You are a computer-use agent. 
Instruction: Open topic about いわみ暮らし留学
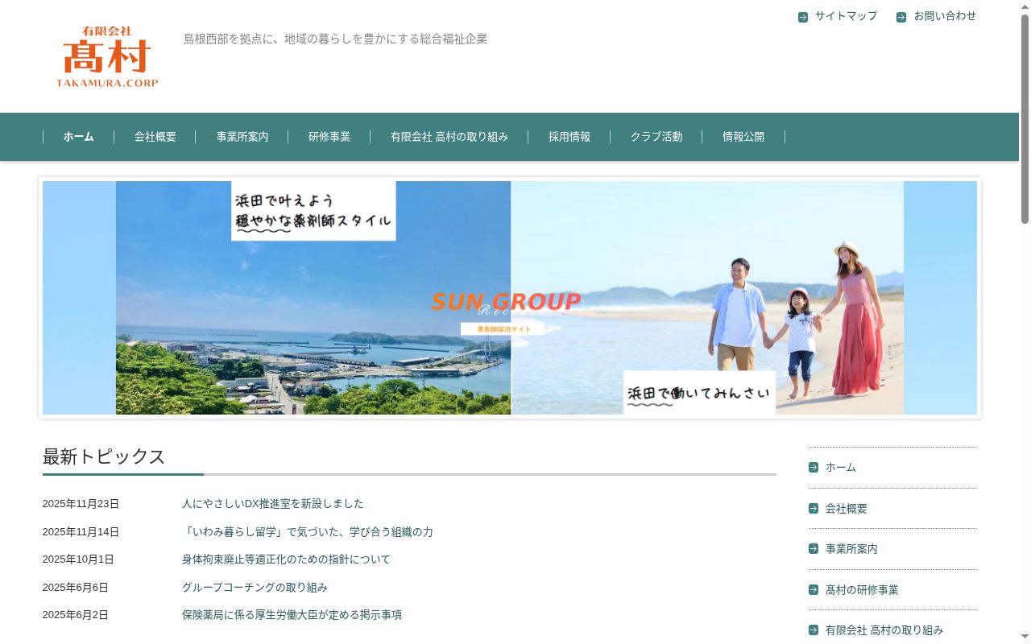(x=308, y=532)
